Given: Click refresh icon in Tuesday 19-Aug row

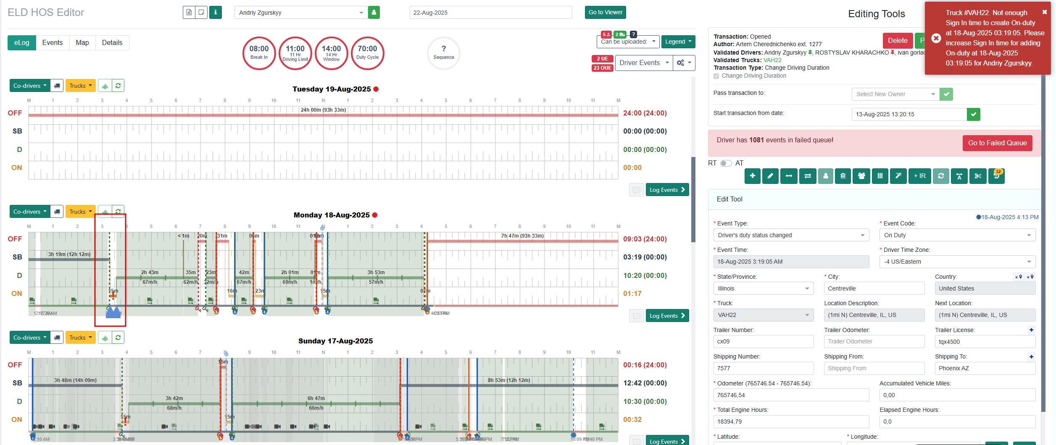Looking at the screenshot, I should [x=118, y=86].
